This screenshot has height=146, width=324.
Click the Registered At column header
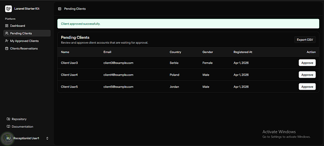(243, 52)
